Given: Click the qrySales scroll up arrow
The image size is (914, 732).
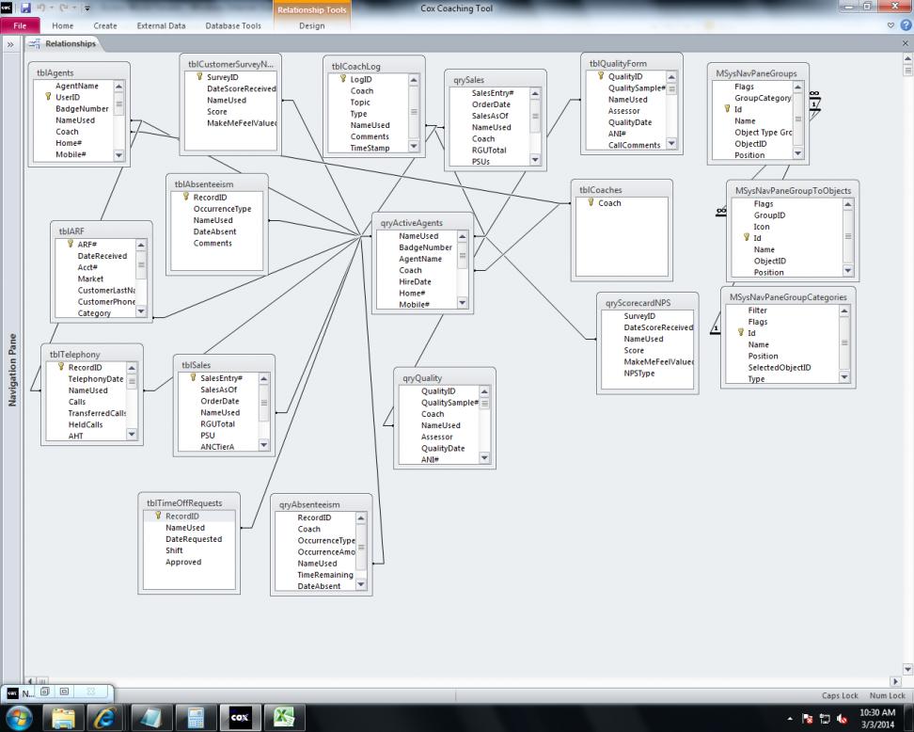Looking at the screenshot, I should pyautogui.click(x=534, y=93).
